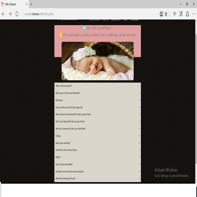Screen dimensions: 197x197
Task: Click the 'What is Cleft Lip and Pallate ?' heading
Action: 98,28
